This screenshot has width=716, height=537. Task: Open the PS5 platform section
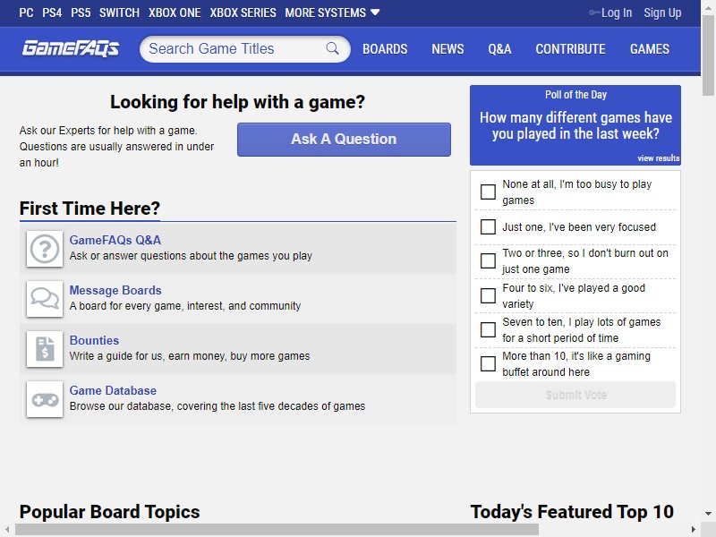[x=81, y=13]
